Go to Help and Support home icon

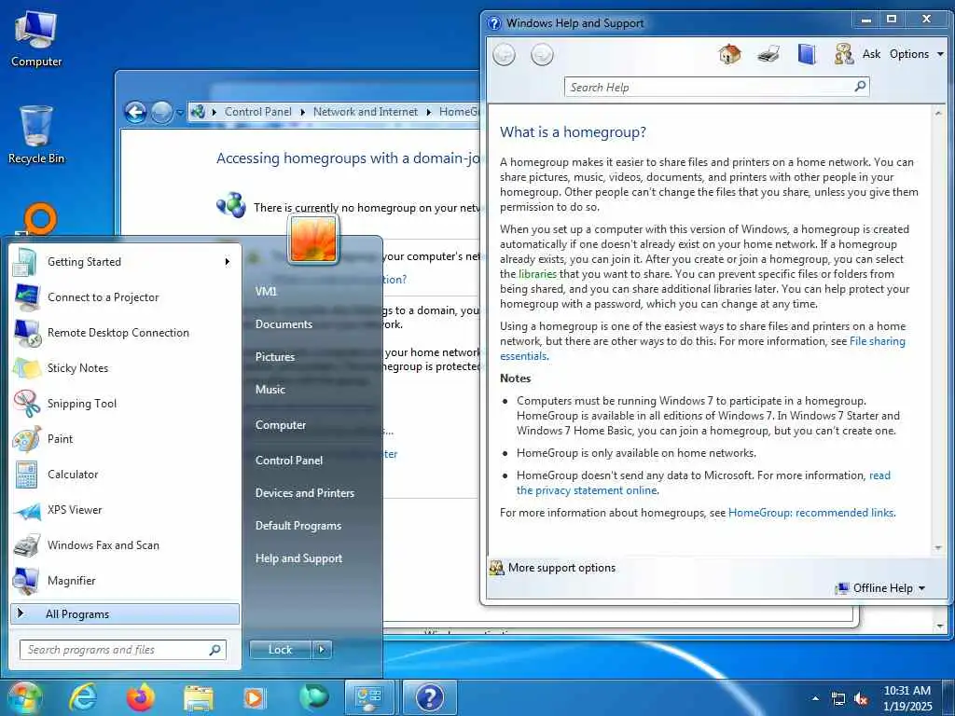tap(729, 54)
